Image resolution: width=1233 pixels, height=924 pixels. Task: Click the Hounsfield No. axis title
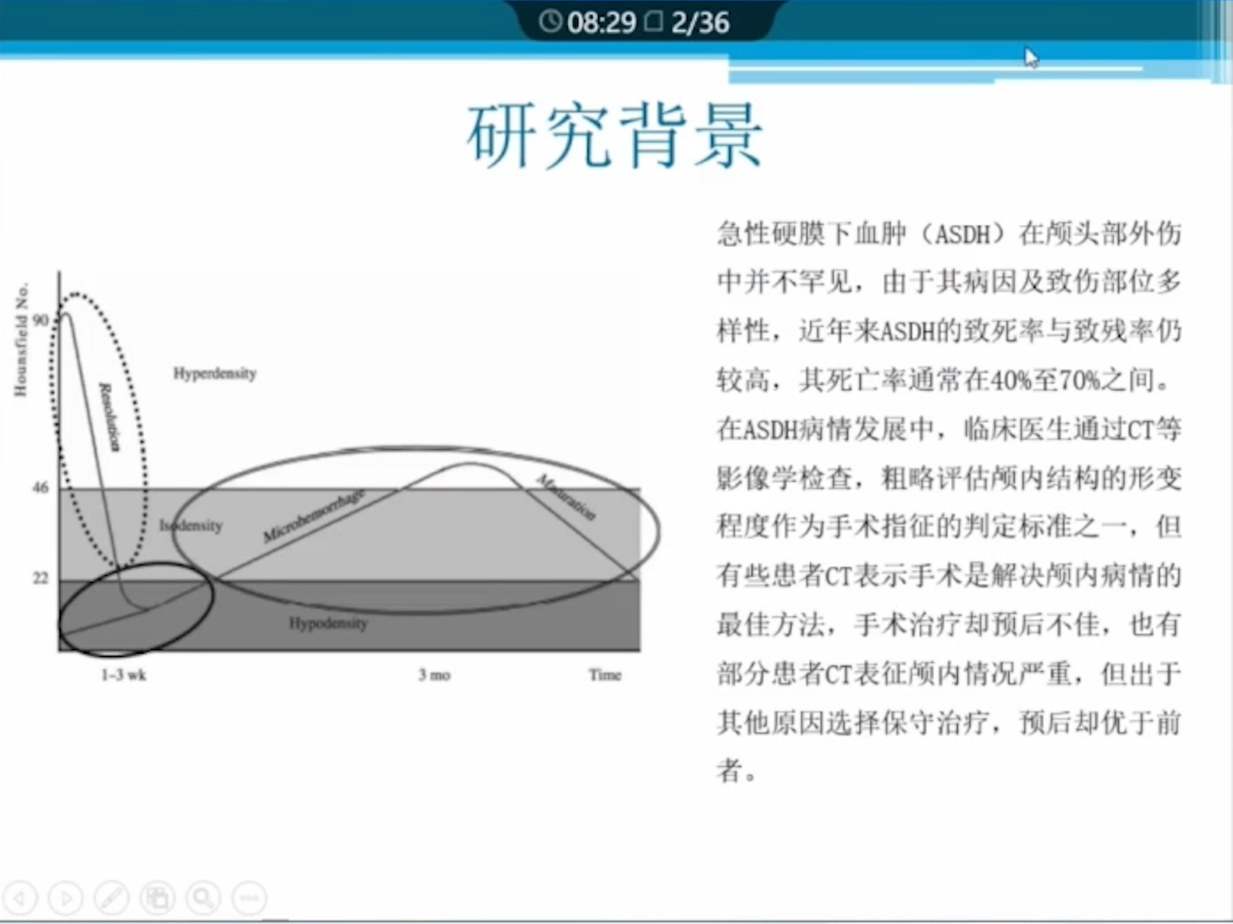coord(21,340)
